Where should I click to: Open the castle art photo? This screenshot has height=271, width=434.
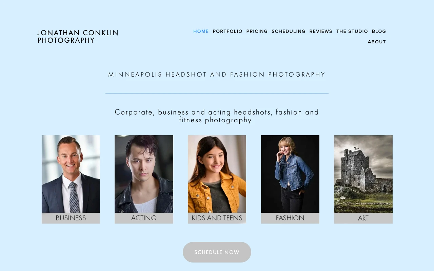point(363,174)
